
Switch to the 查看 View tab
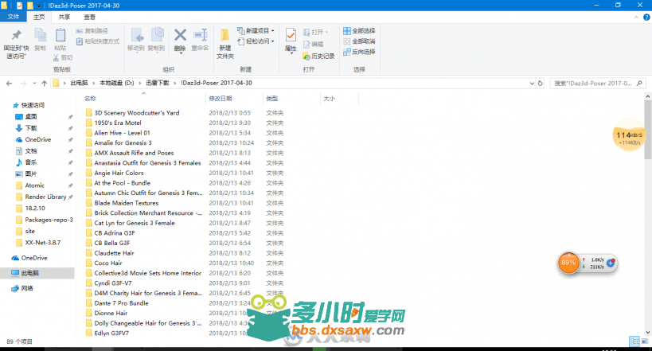coord(90,17)
